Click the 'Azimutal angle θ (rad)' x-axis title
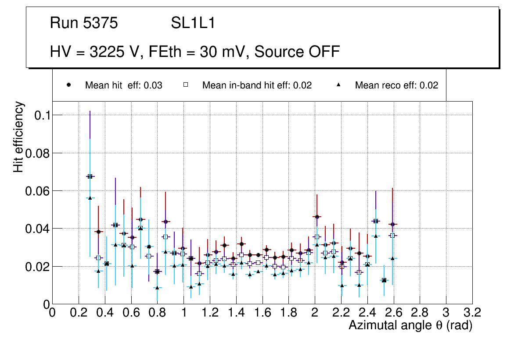The image size is (525, 338). [x=410, y=325]
